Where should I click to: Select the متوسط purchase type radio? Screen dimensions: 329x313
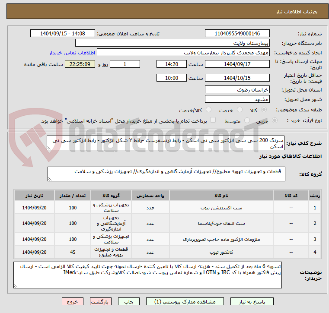(247, 120)
